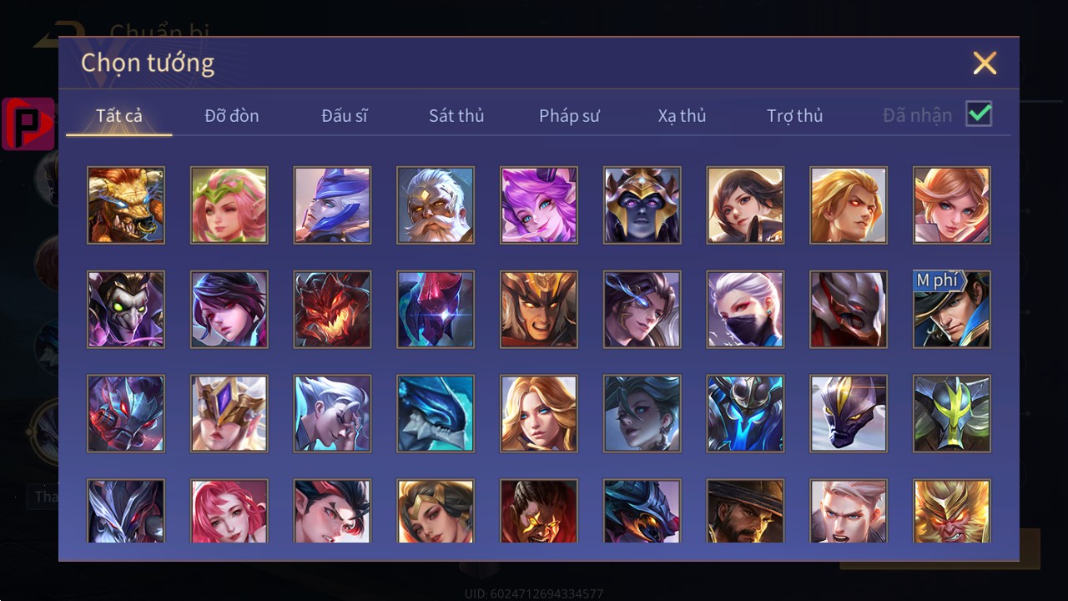The height and width of the screenshot is (601, 1068).
Task: Filter heroes by 'Pháp sư'
Action: (569, 116)
